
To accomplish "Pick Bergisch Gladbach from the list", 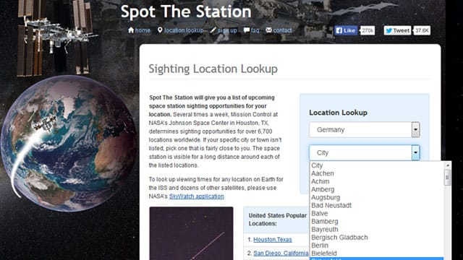I will coord(339,238).
